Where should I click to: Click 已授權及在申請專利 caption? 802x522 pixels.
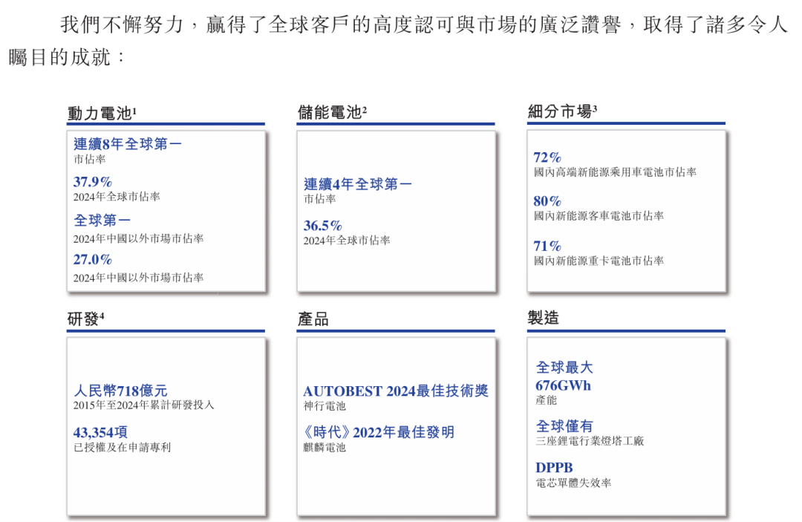click(122, 448)
